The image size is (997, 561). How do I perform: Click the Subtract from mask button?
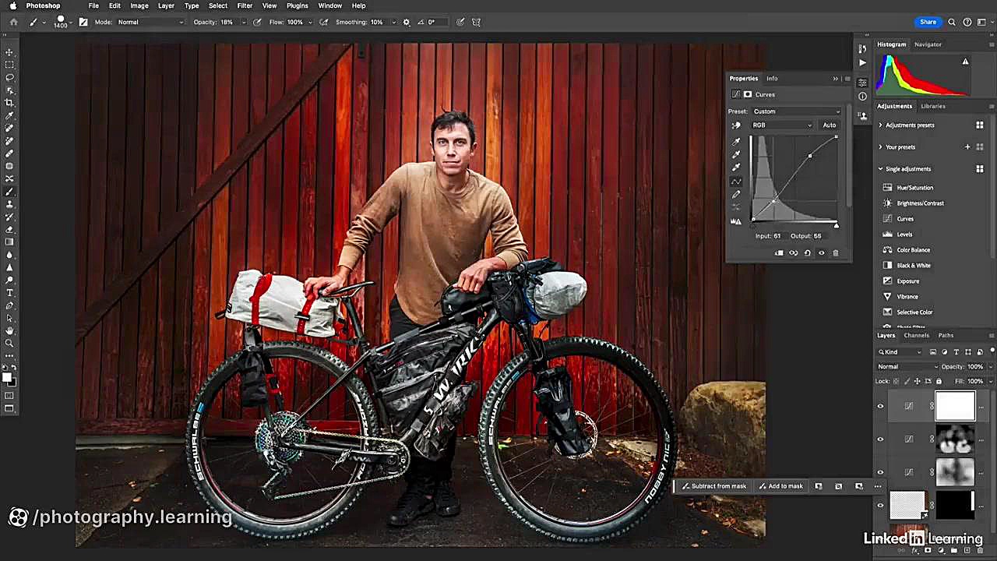pos(713,486)
